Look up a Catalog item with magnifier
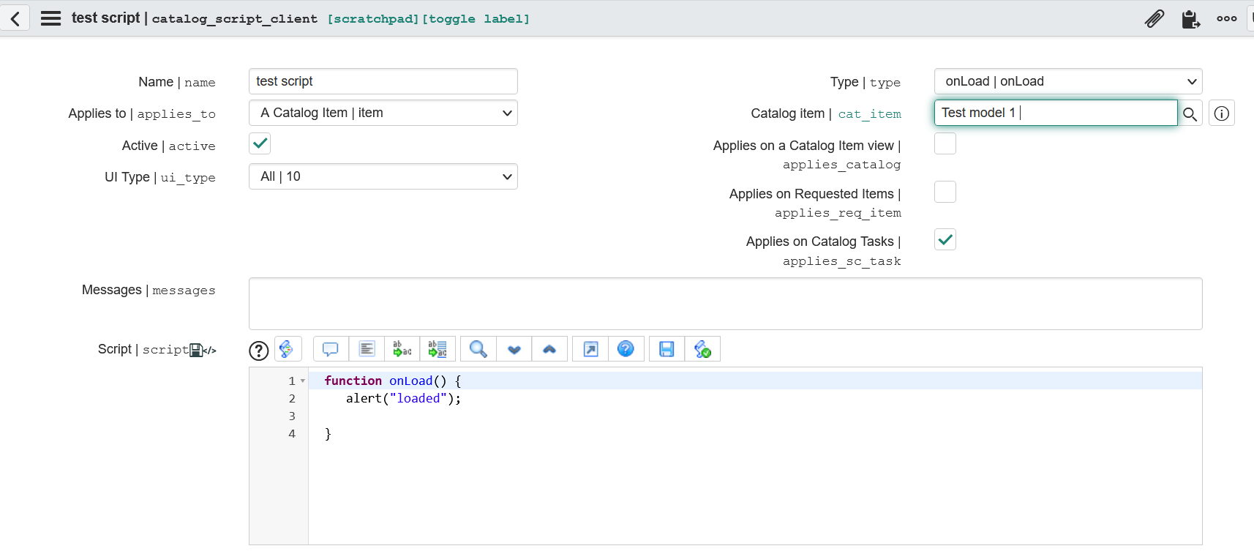Viewport: 1254px width, 554px height. 1190,113
